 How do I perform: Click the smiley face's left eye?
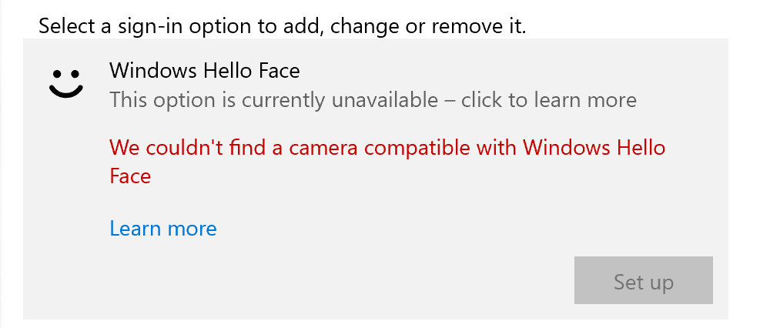coord(57,75)
